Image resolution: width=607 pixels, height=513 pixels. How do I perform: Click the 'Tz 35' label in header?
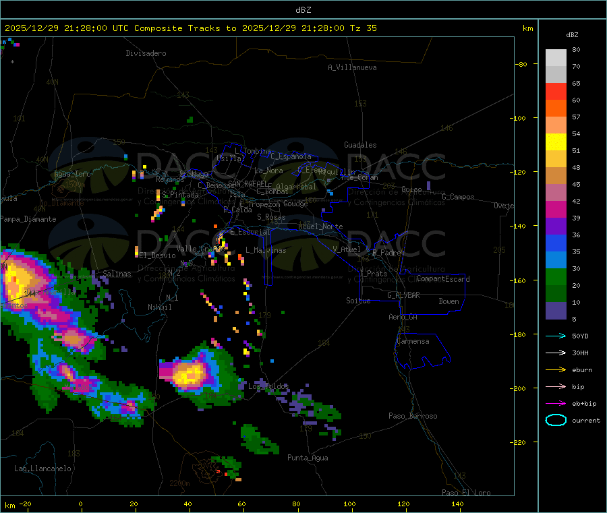(x=363, y=28)
